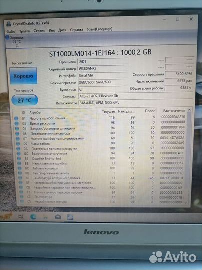Open the CrystalDiskInfo taskbar icon
Screen dimensions: 202x270
coord(70,217)
